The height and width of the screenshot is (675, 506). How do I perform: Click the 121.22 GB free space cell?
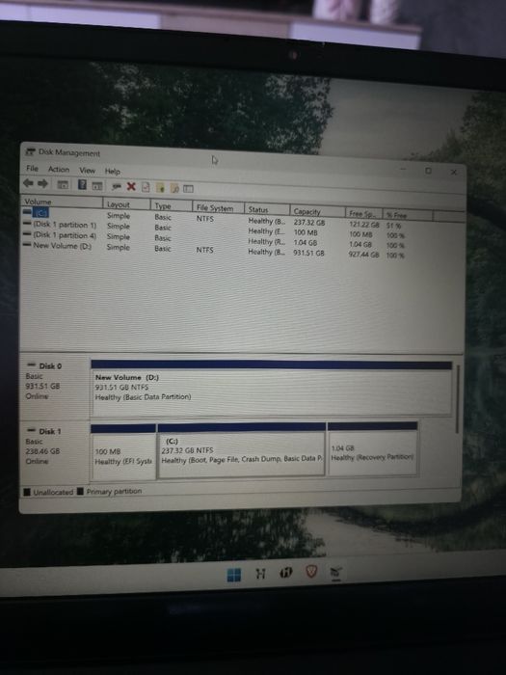coord(364,225)
